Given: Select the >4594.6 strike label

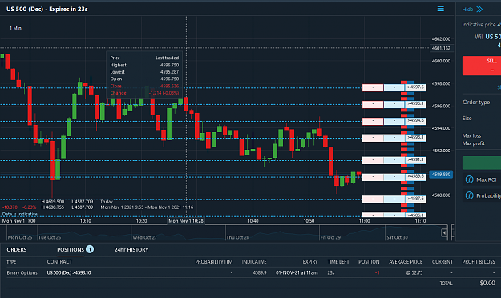Looking at the screenshot, I should (x=415, y=121).
